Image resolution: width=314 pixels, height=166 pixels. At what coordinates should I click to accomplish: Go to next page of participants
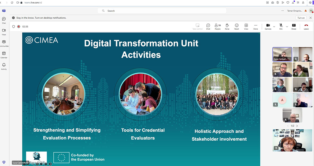[297, 126]
